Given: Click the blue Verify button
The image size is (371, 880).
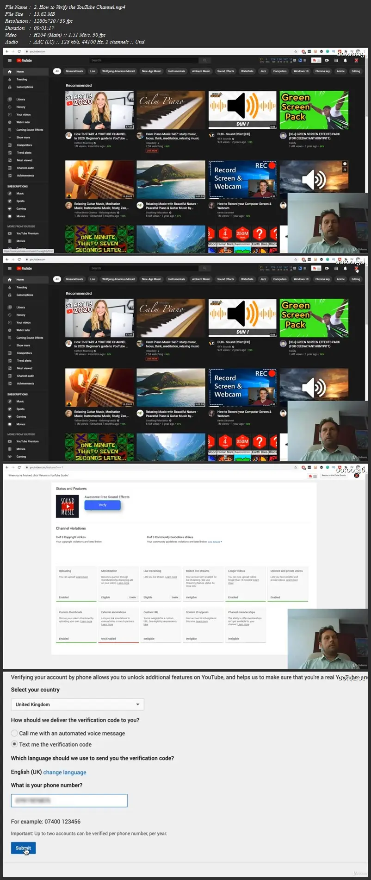Looking at the screenshot, I should pos(103,505).
